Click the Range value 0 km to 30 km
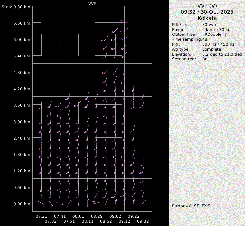This screenshot has height=226, width=245. click(217, 30)
